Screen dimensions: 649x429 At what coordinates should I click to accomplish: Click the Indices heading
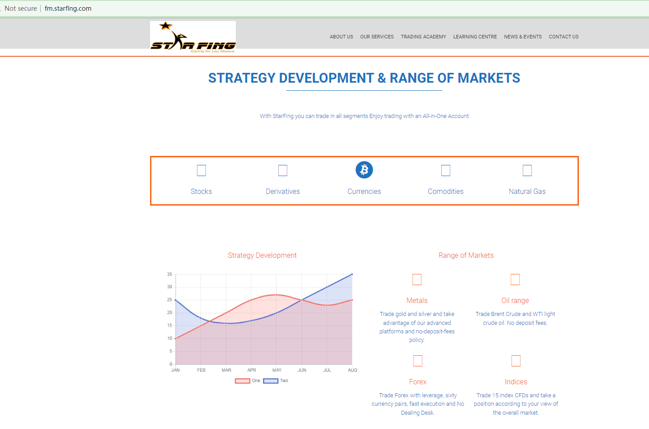point(516,382)
